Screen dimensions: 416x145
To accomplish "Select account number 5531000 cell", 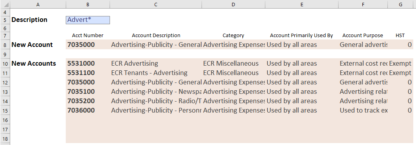I will tap(88, 63).
